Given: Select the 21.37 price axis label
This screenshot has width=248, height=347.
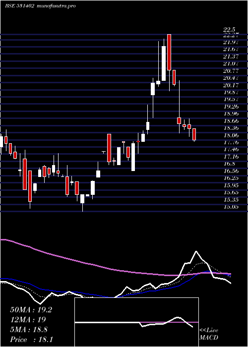Looking at the screenshot, I should 231,57.
